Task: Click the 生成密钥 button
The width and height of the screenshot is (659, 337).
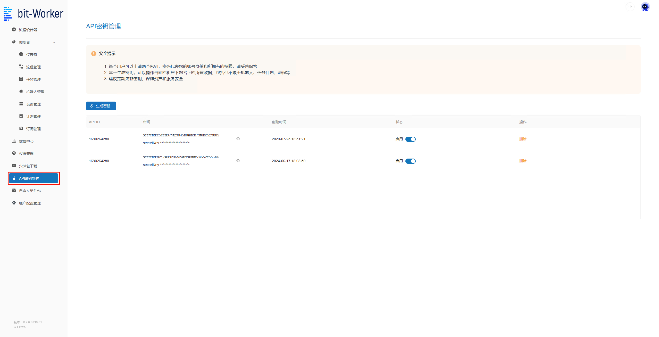Action: pyautogui.click(x=101, y=106)
